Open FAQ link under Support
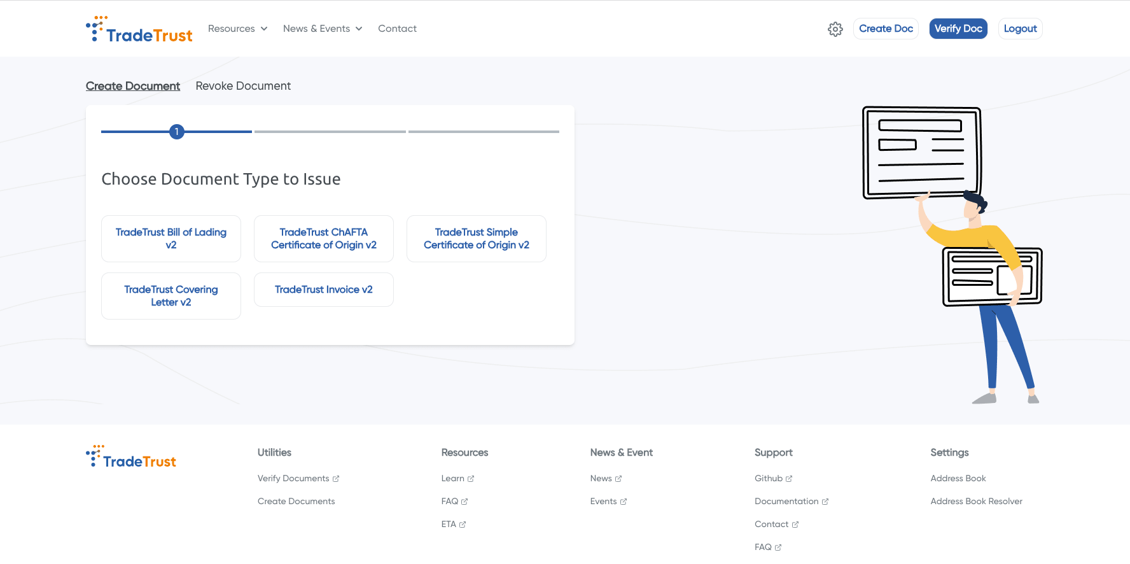The image size is (1130, 564). pyautogui.click(x=763, y=547)
